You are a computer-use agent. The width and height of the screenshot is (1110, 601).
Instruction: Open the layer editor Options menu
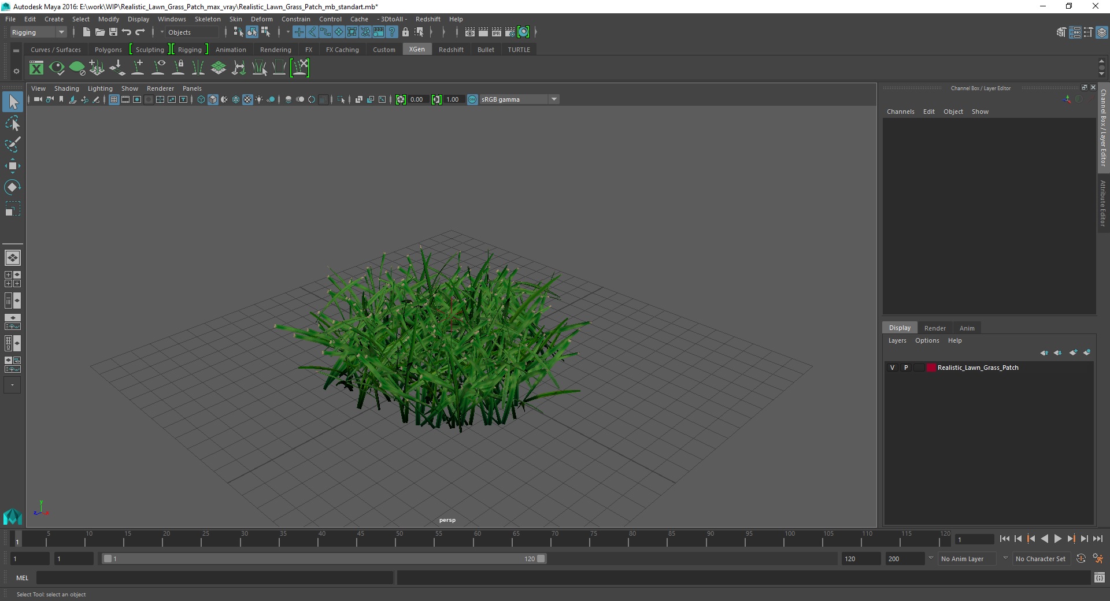click(927, 340)
